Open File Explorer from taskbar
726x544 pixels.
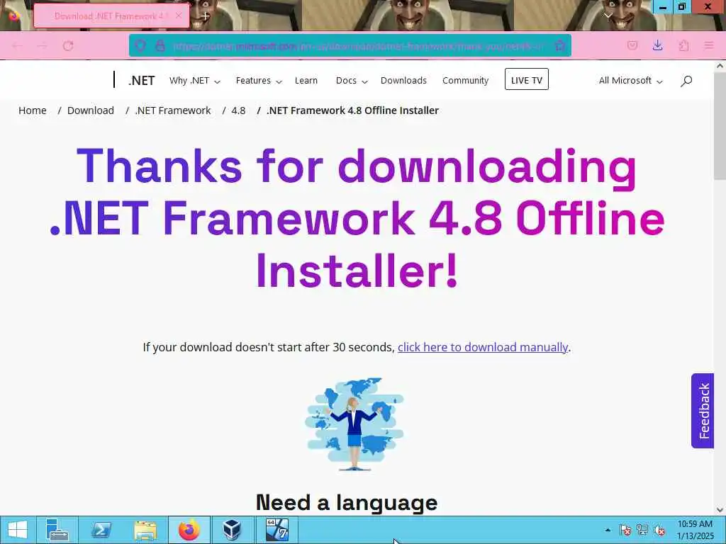(x=145, y=530)
